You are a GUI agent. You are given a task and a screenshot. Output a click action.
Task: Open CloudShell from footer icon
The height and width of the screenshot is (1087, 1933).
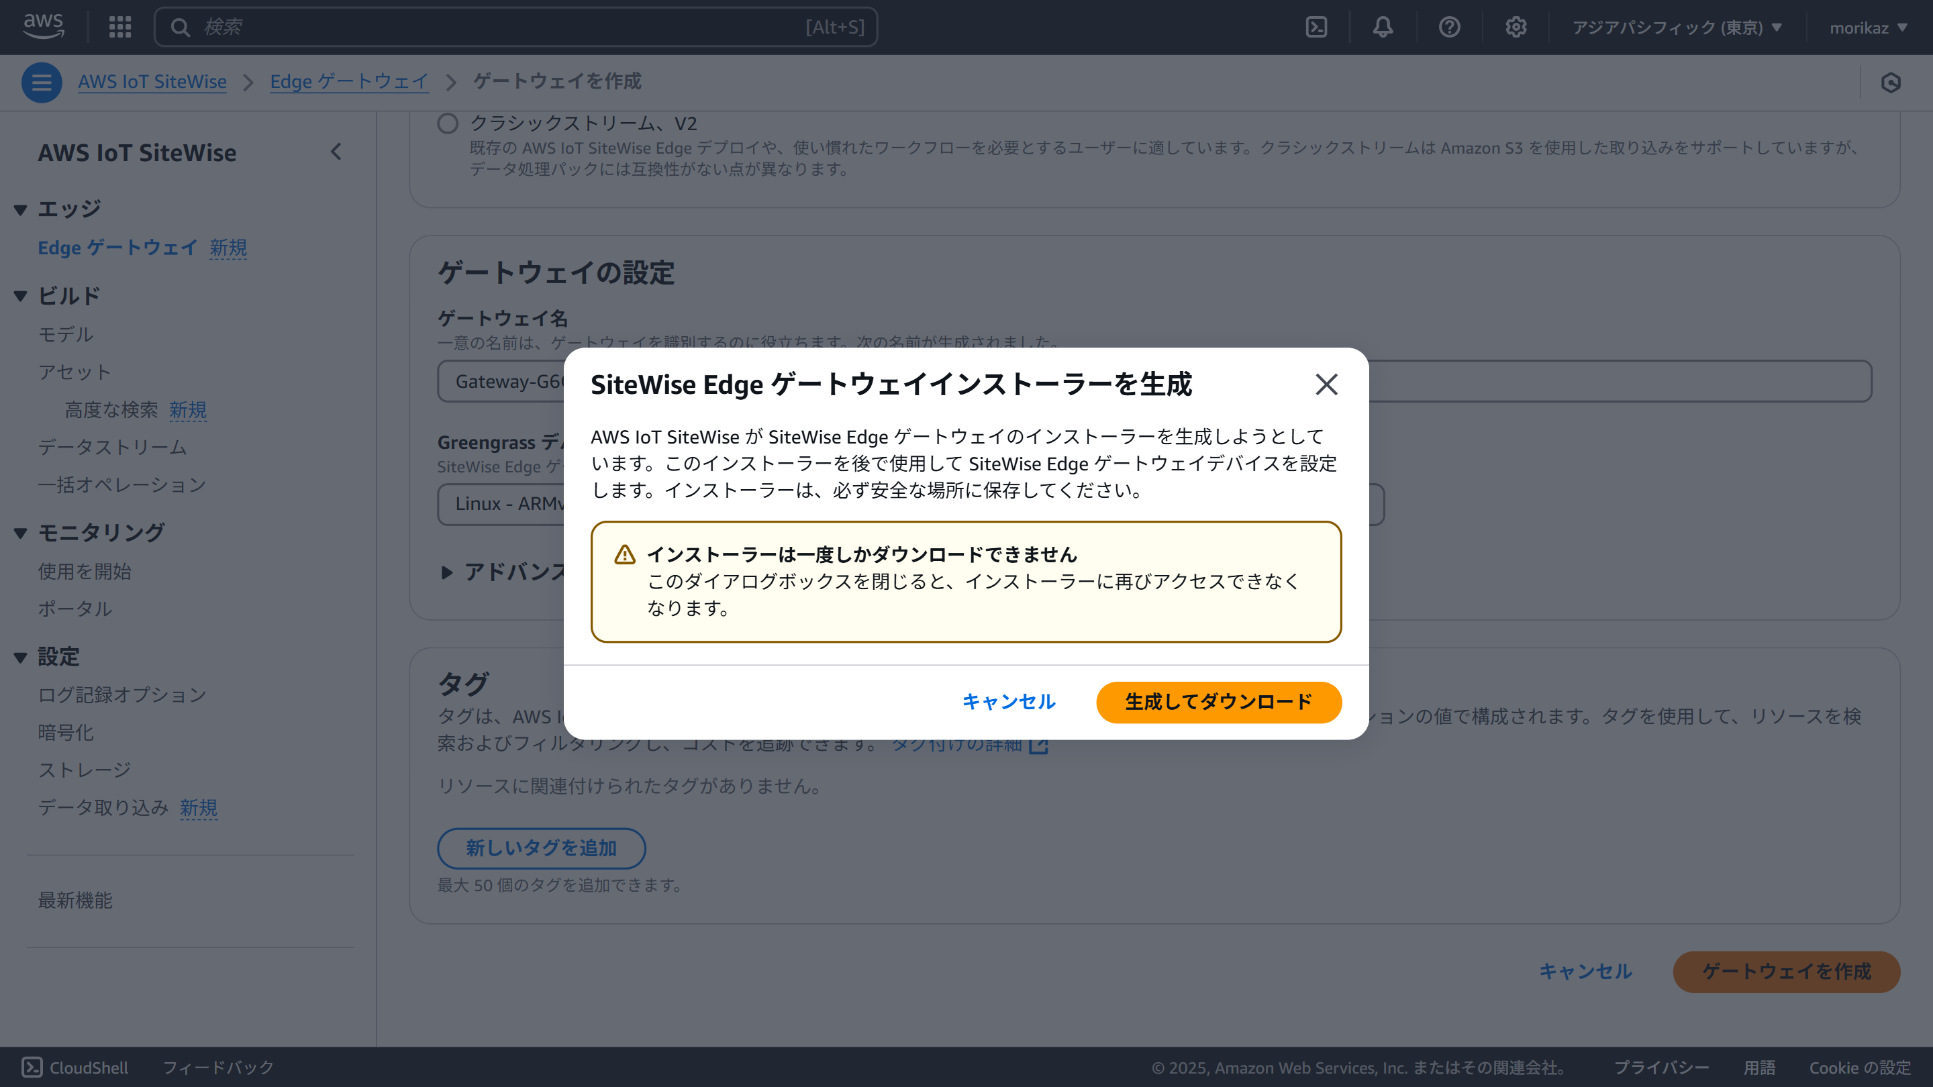click(x=32, y=1068)
